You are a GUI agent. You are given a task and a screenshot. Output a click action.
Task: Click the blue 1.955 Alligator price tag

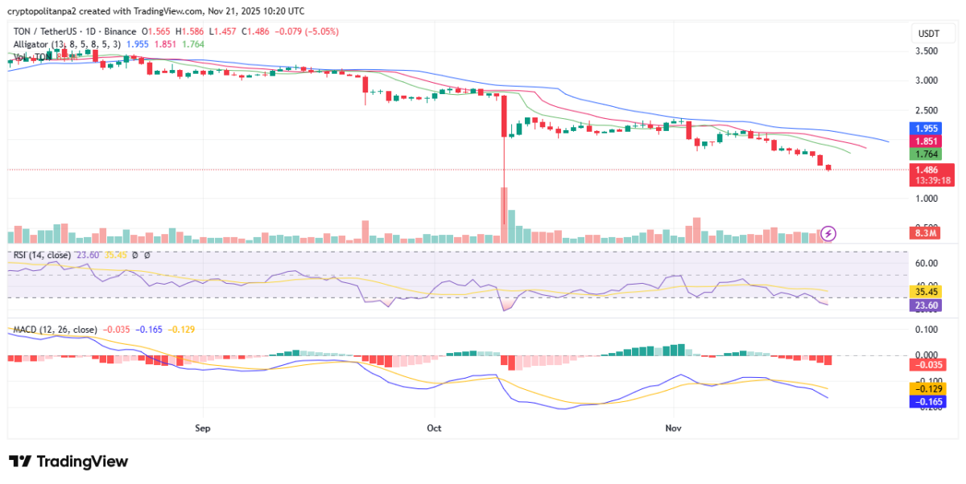click(925, 129)
